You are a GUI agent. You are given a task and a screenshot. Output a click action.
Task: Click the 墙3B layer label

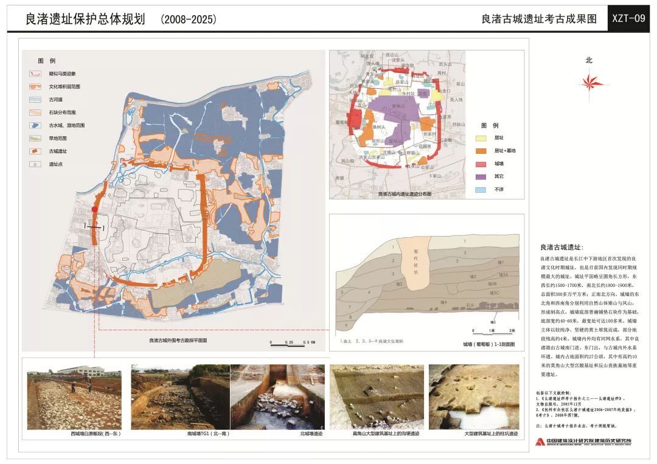click(x=493, y=283)
